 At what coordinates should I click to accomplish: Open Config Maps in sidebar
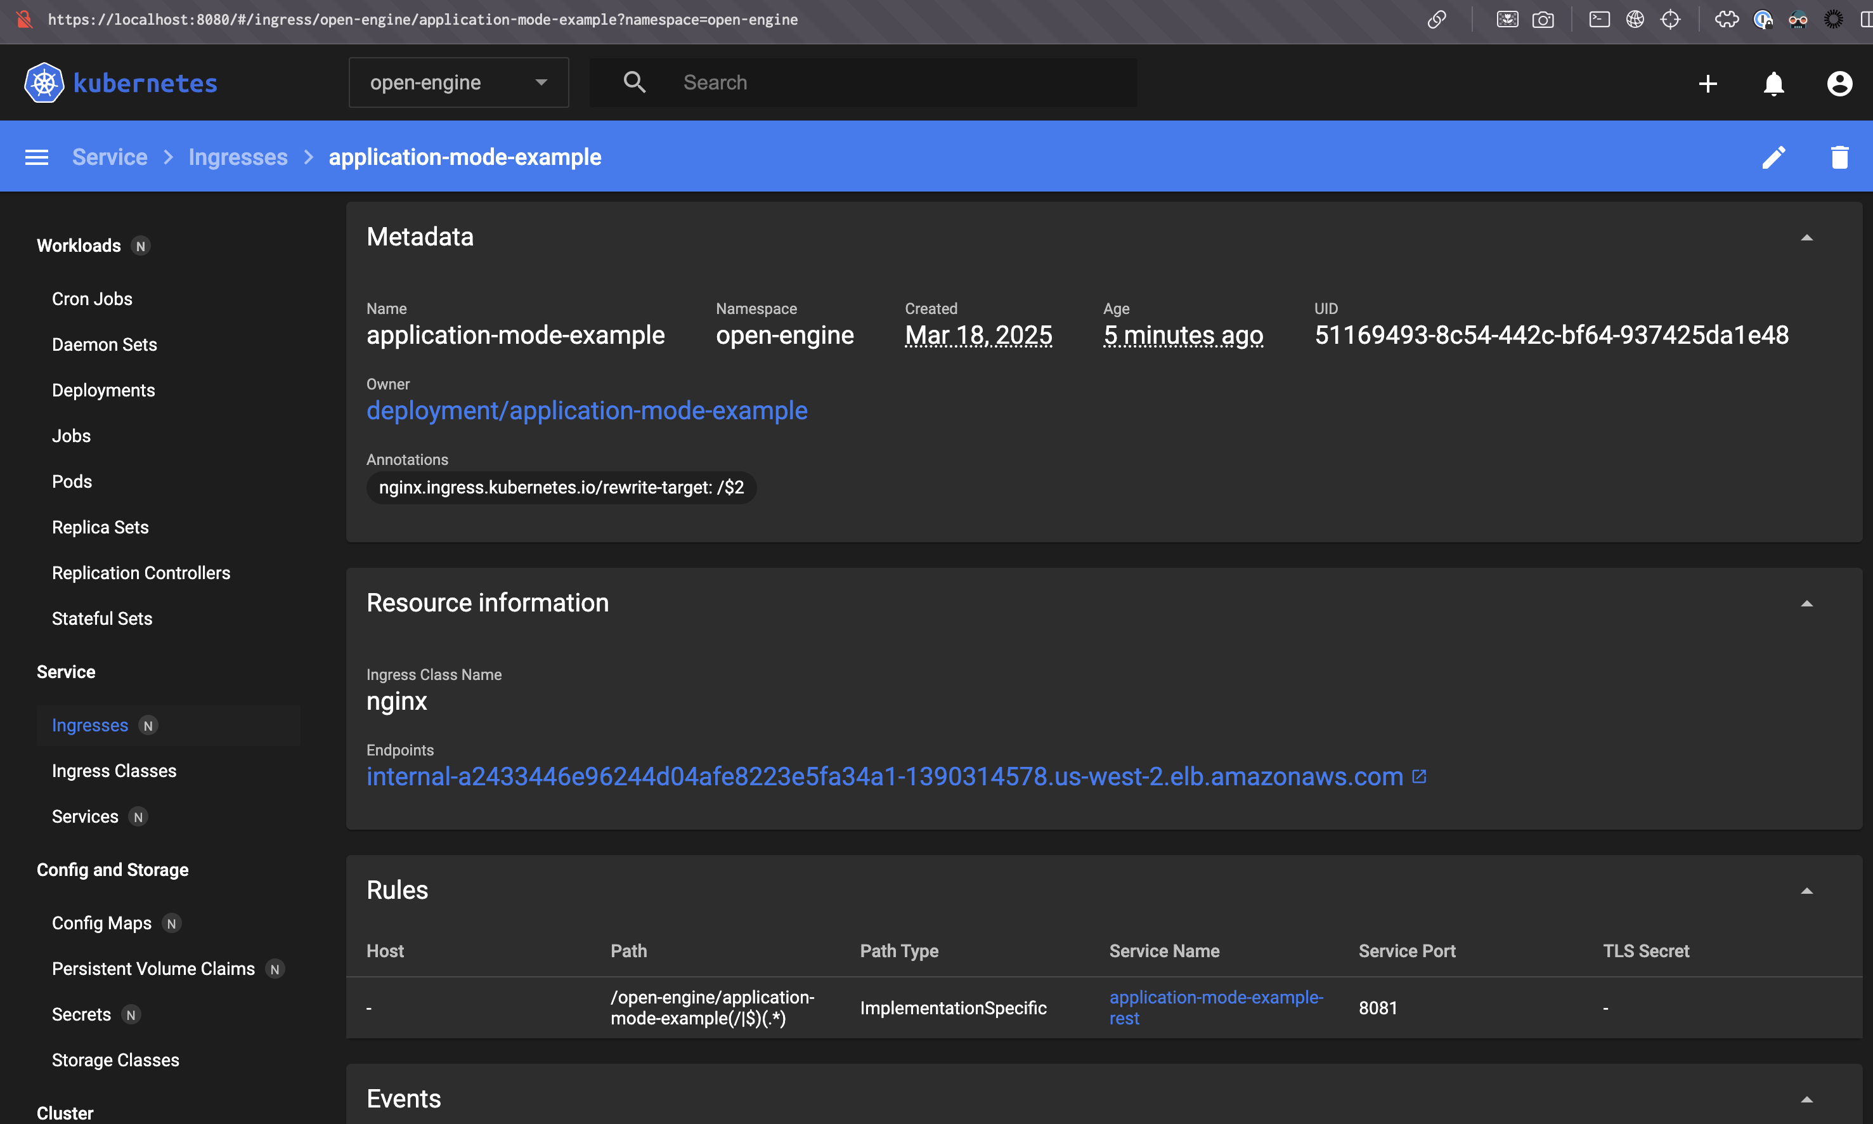click(x=101, y=924)
